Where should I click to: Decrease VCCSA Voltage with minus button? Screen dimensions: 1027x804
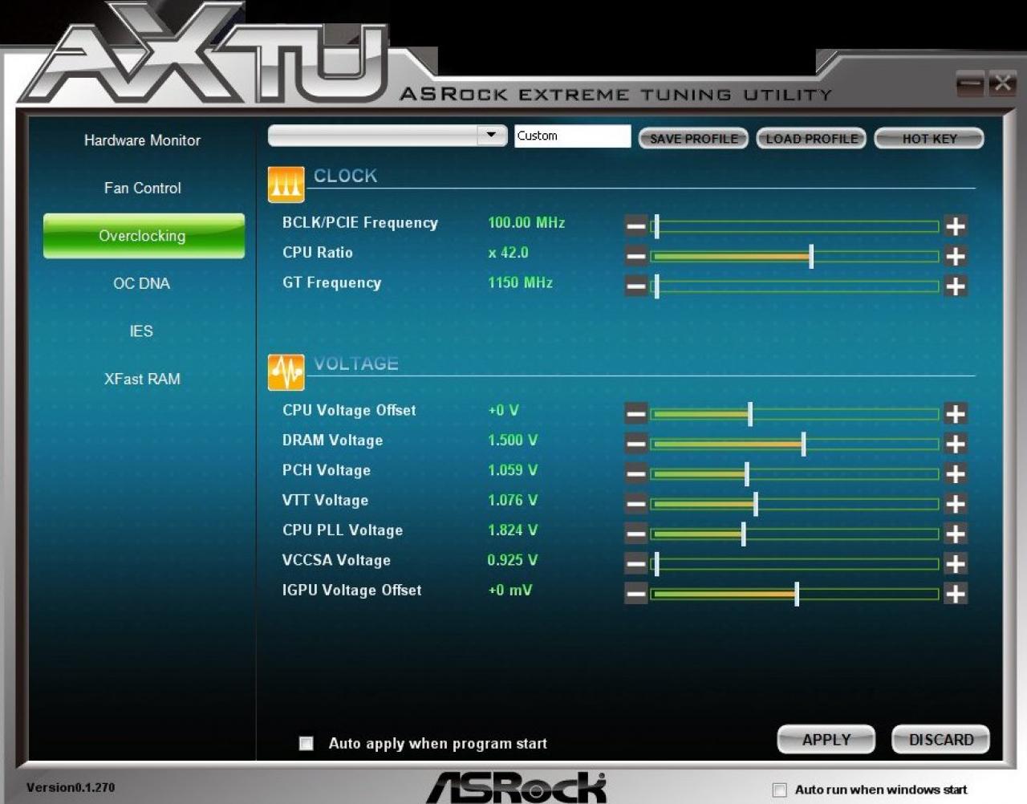tap(636, 564)
